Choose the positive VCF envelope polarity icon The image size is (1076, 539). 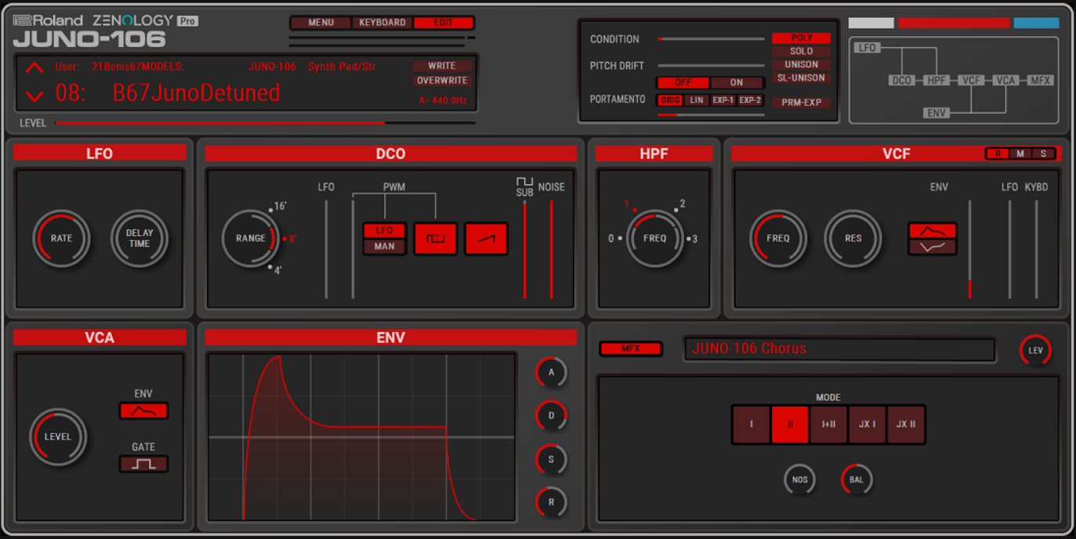[933, 230]
